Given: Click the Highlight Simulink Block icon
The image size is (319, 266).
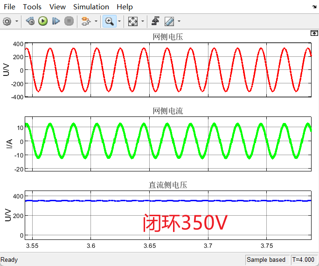Looking at the screenshot, I should pyautogui.click(x=85, y=21).
